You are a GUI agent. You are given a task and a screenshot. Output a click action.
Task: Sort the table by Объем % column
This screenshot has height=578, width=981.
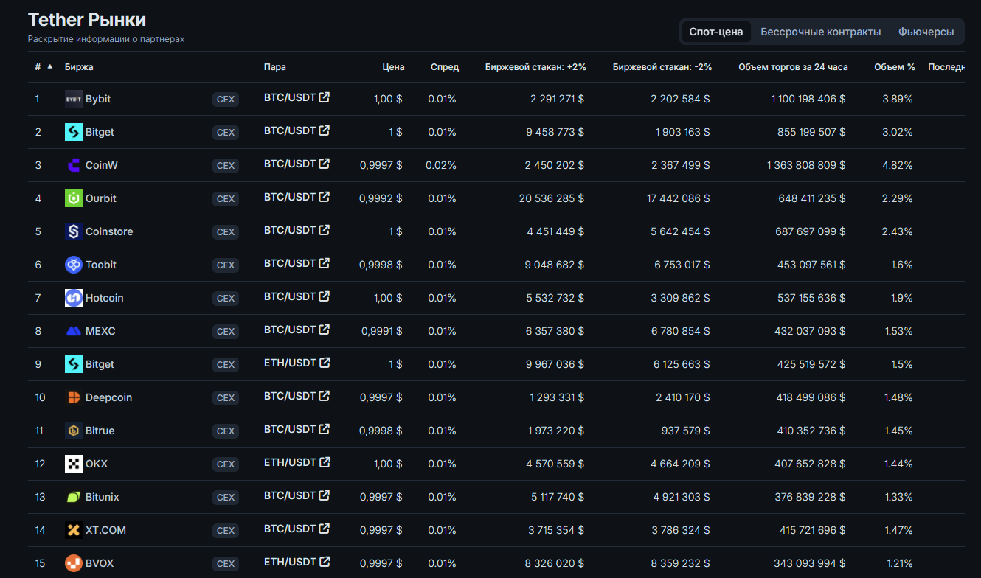(x=895, y=67)
